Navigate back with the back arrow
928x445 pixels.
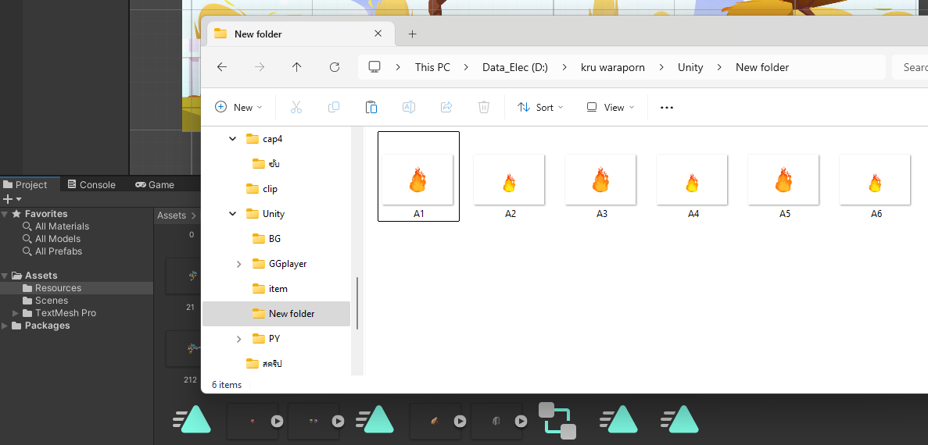coord(222,67)
